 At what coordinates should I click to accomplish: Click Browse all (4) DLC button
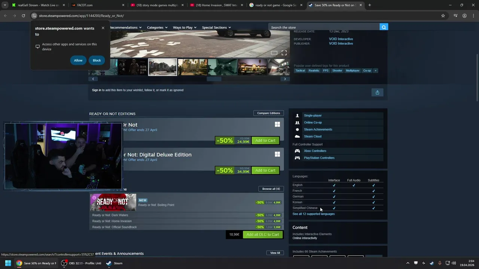(271, 189)
